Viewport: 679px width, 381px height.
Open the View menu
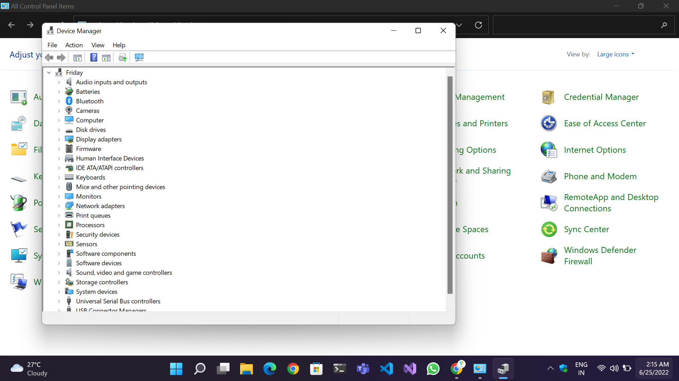98,45
